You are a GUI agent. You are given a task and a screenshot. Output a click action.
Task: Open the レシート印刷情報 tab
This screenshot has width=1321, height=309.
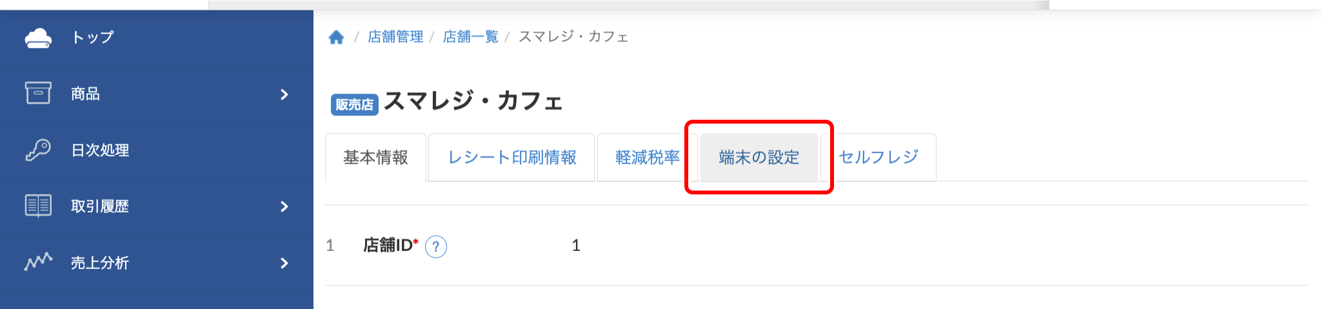coord(512,157)
